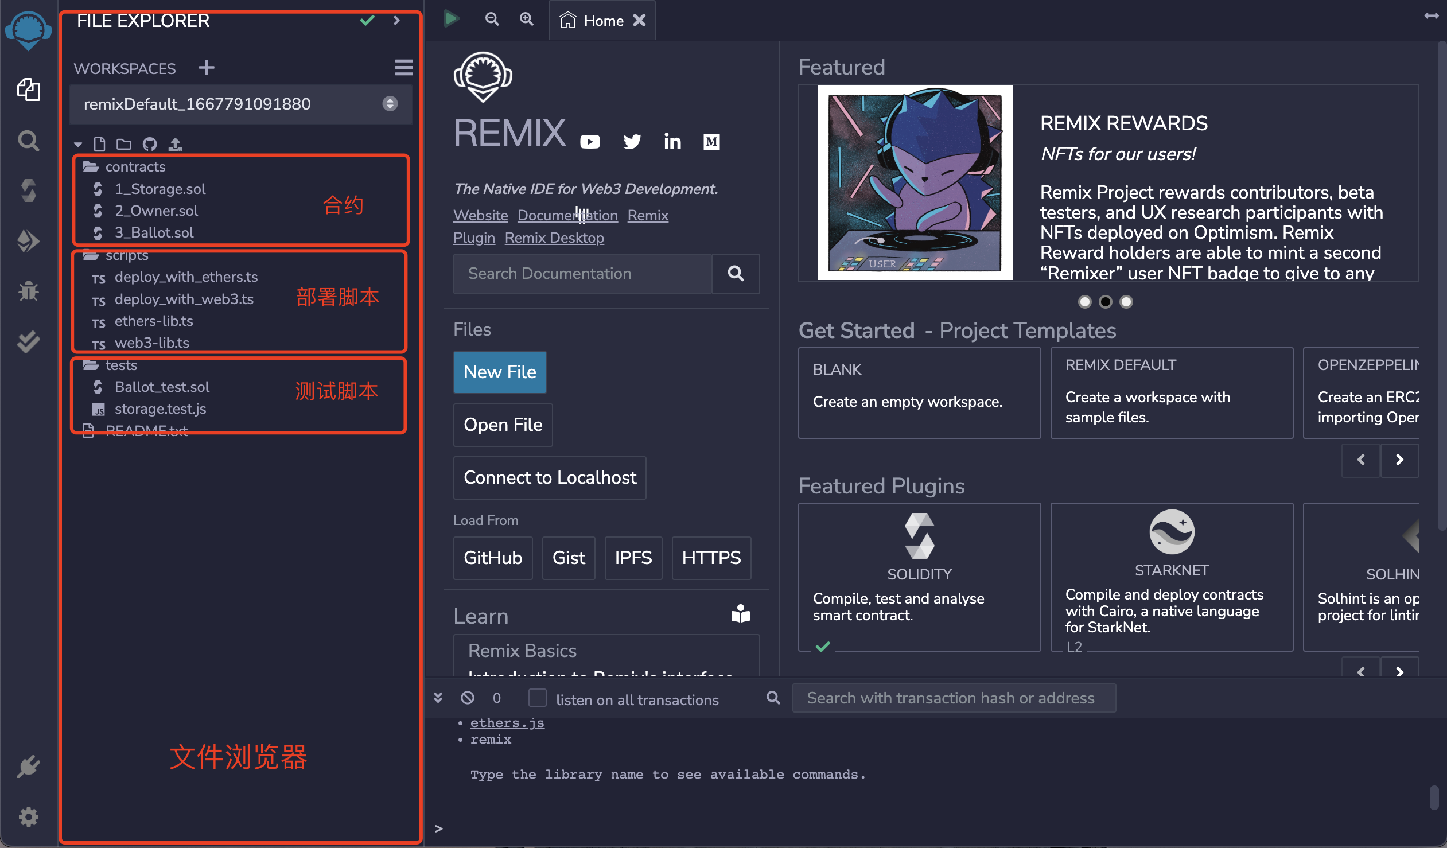Click the New File button
This screenshot has width=1447, height=848.
pyautogui.click(x=500, y=372)
